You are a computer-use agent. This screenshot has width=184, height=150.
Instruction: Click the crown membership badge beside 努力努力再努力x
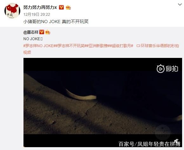[x=68, y=7]
